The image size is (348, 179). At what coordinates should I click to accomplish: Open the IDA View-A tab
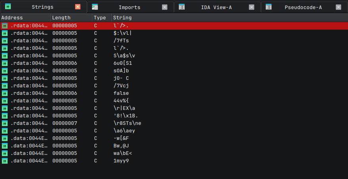tap(217, 7)
